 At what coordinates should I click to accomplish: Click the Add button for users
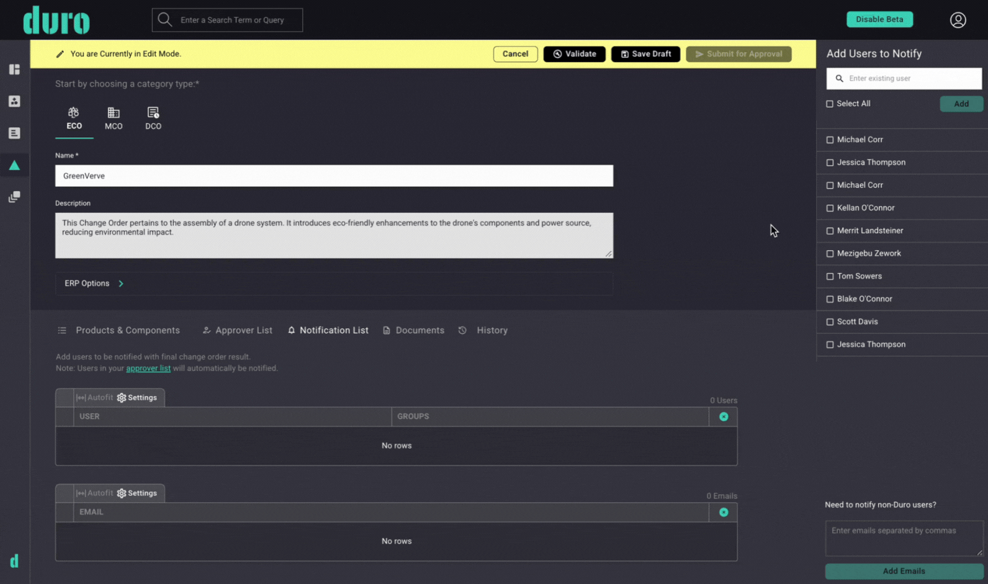pyautogui.click(x=961, y=104)
